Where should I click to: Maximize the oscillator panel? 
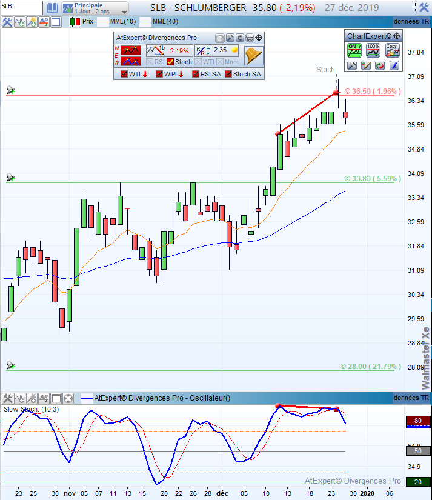click(56, 398)
